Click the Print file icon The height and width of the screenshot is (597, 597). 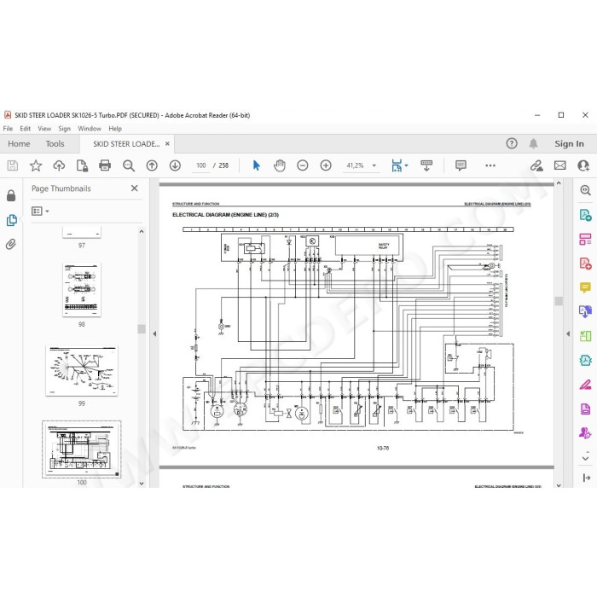click(105, 165)
